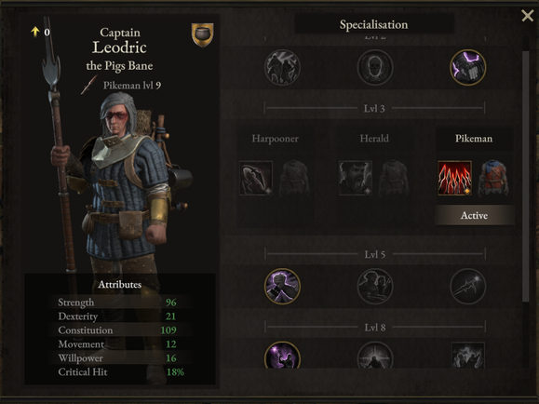This screenshot has height=404, width=539.
Task: Click the cooking pot shield badge
Action: coord(202,34)
